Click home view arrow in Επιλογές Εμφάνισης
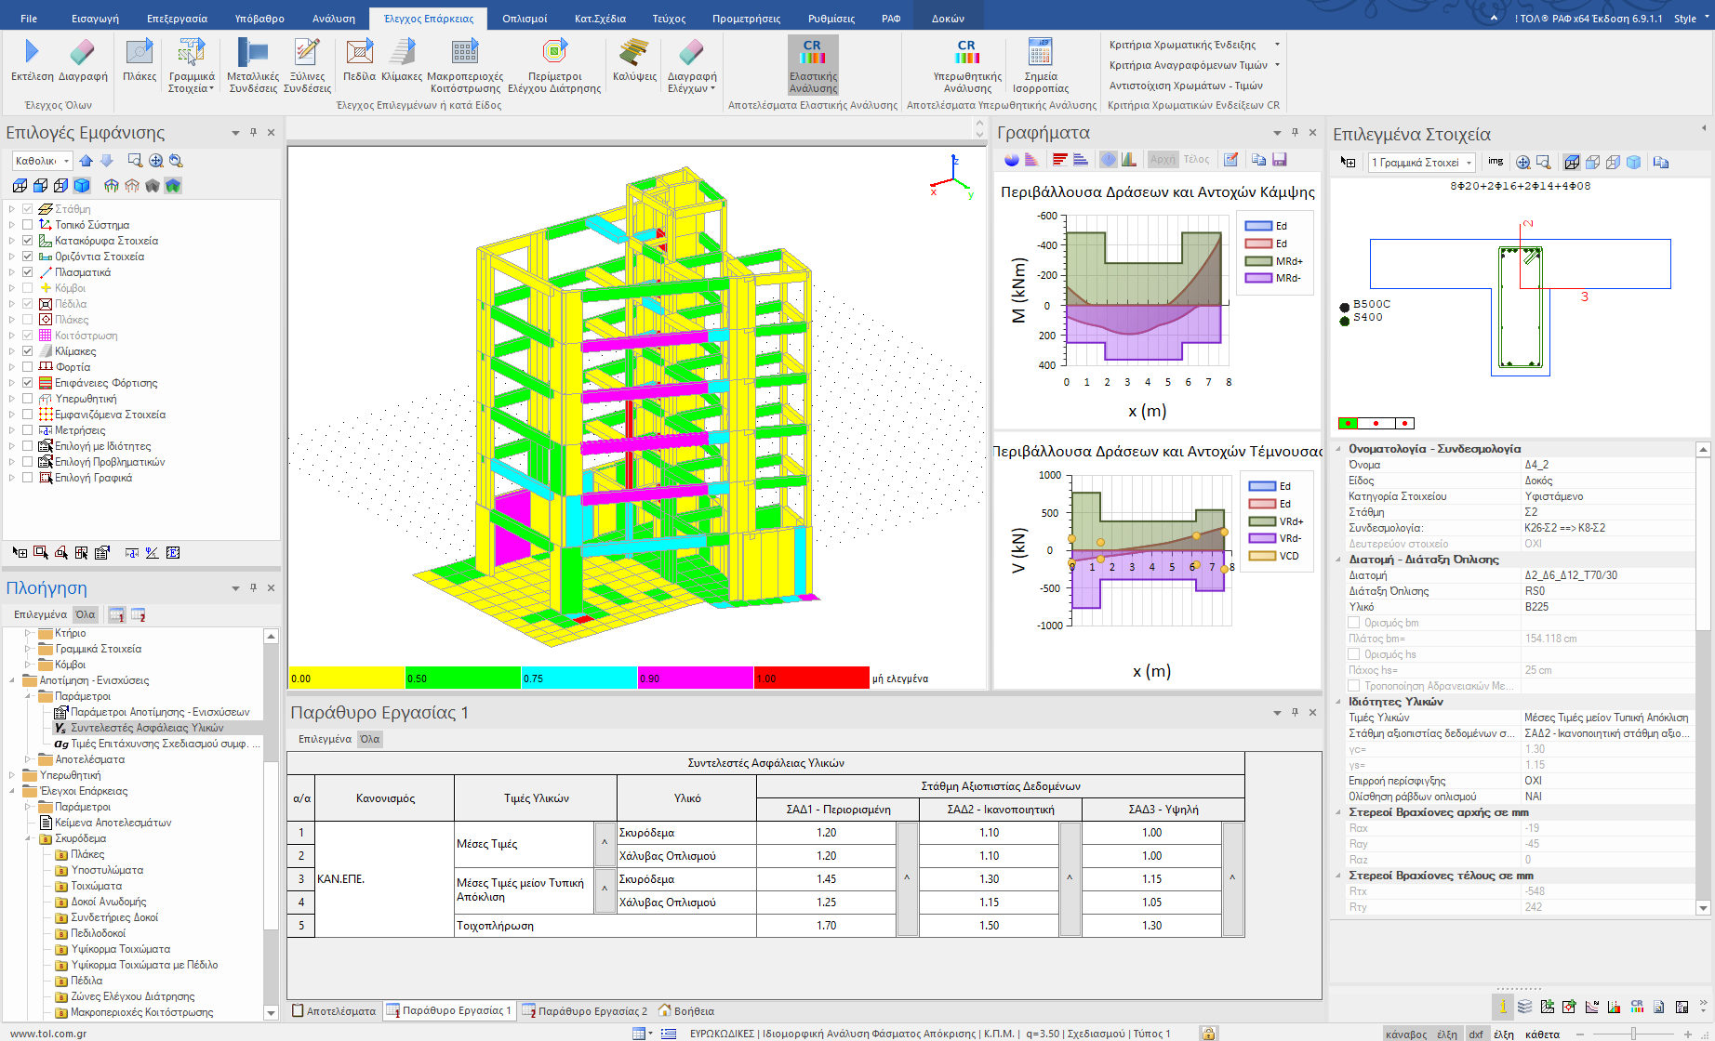 click(86, 161)
